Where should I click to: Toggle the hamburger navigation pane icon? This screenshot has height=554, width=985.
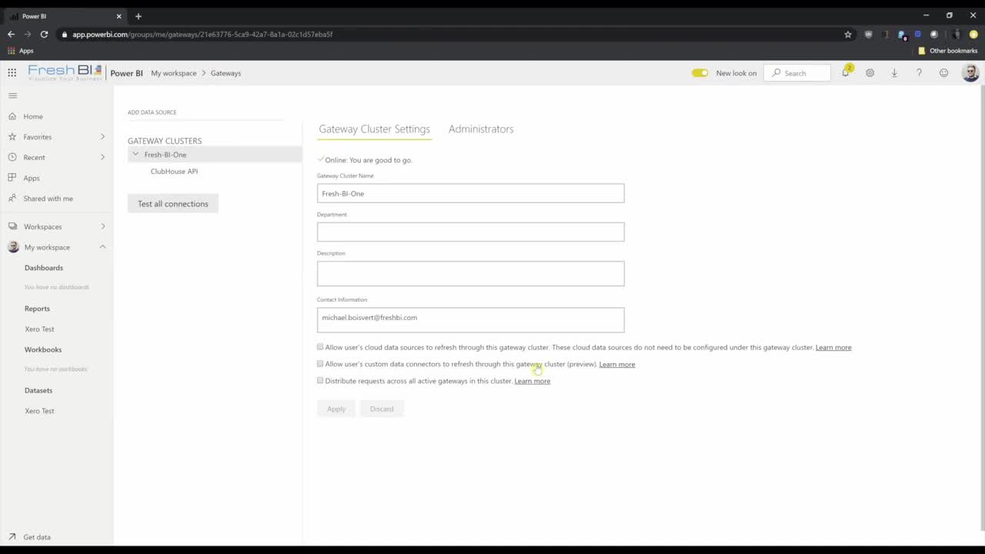[12, 95]
